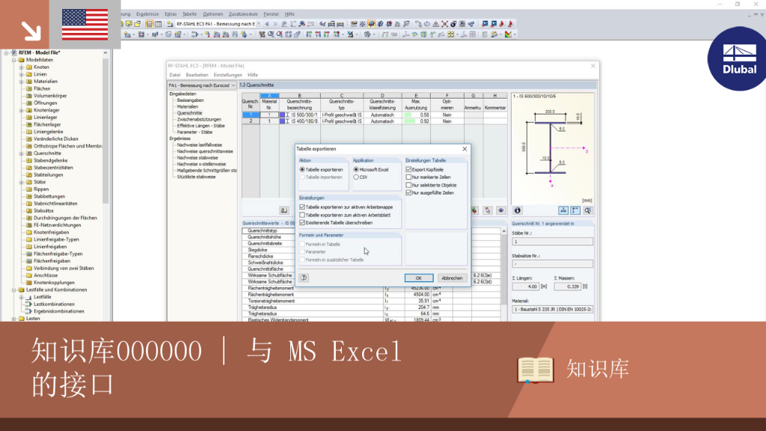This screenshot has width=766, height=431.
Task: Click the cross-section library book icon
Action: 284,210
